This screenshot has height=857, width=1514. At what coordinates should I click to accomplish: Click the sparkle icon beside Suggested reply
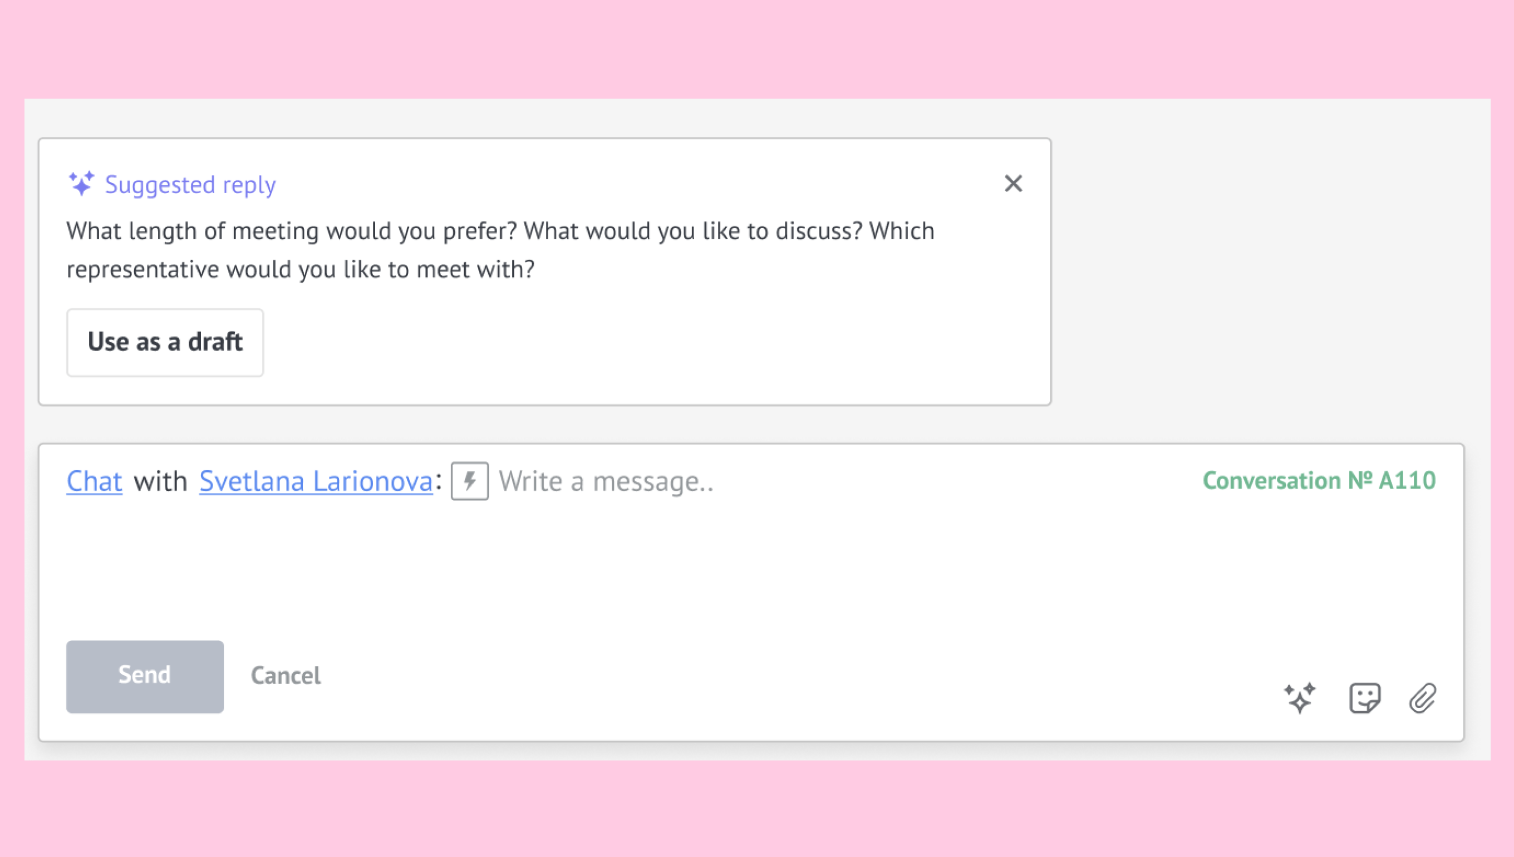[81, 184]
